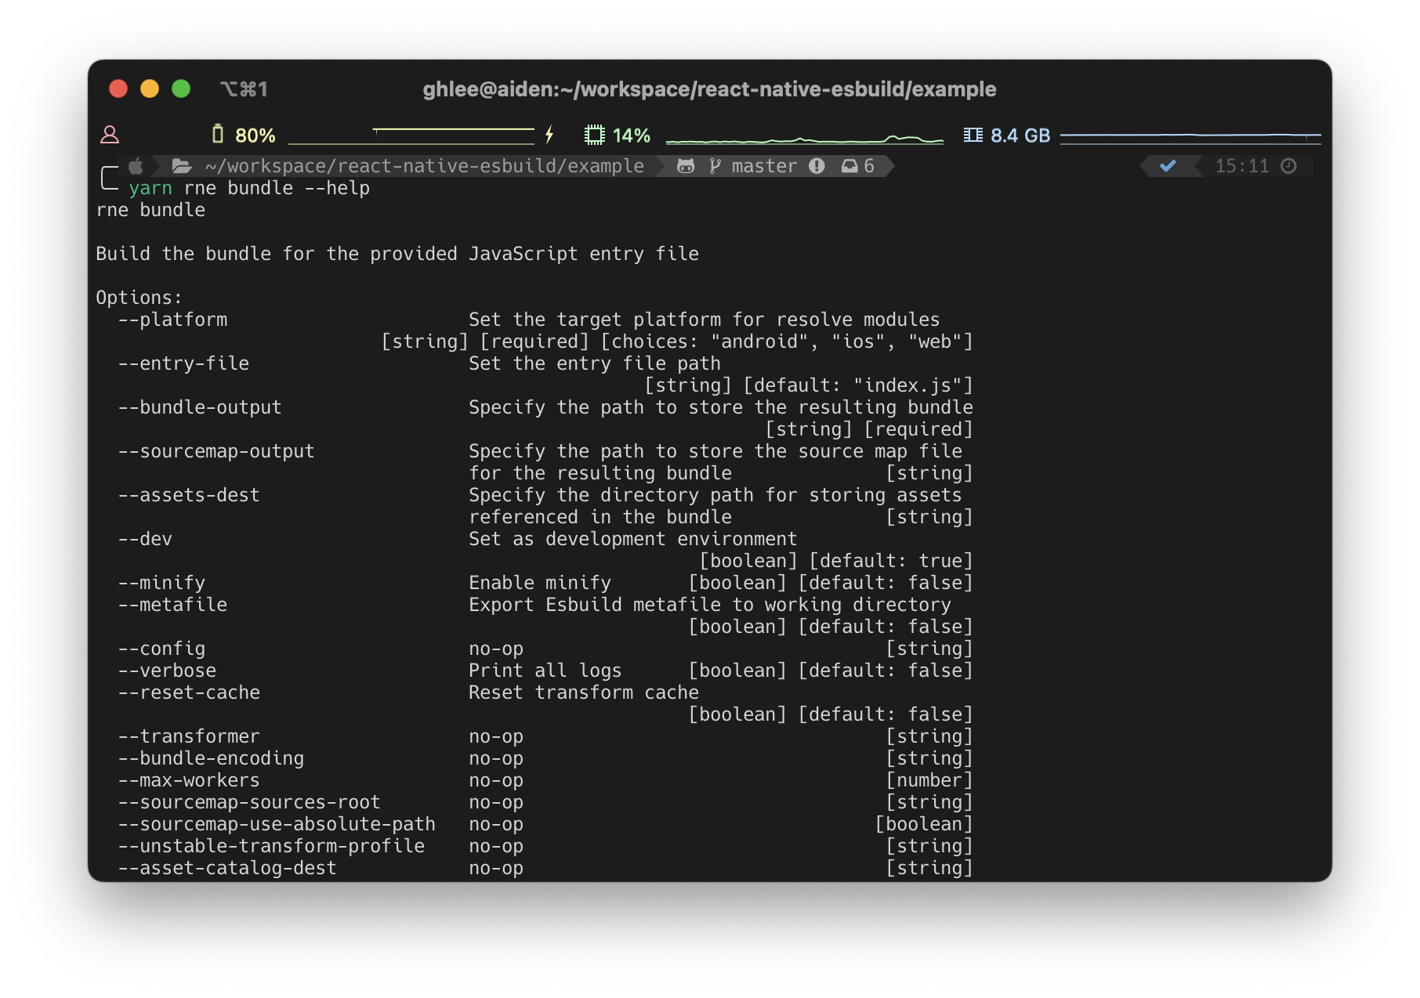This screenshot has width=1420, height=998.
Task: Toggle the warning badge next to master
Action: click(x=817, y=165)
